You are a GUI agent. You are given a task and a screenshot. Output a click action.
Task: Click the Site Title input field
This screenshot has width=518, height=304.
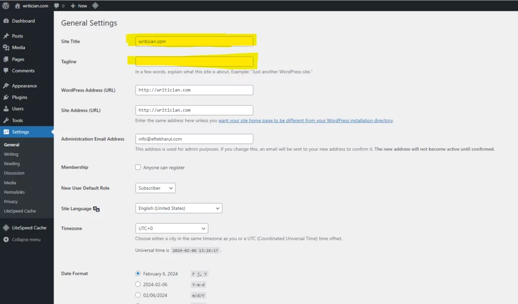click(194, 41)
